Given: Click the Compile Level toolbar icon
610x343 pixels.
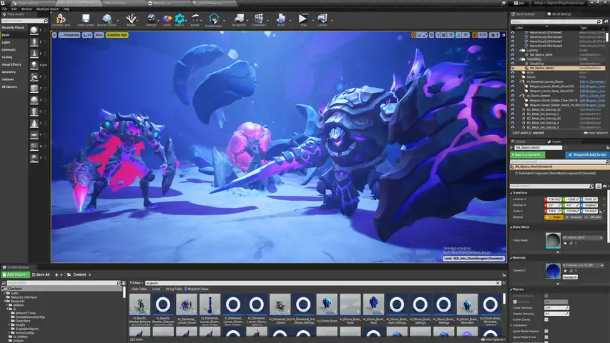Looking at the screenshot, I should (62, 19).
